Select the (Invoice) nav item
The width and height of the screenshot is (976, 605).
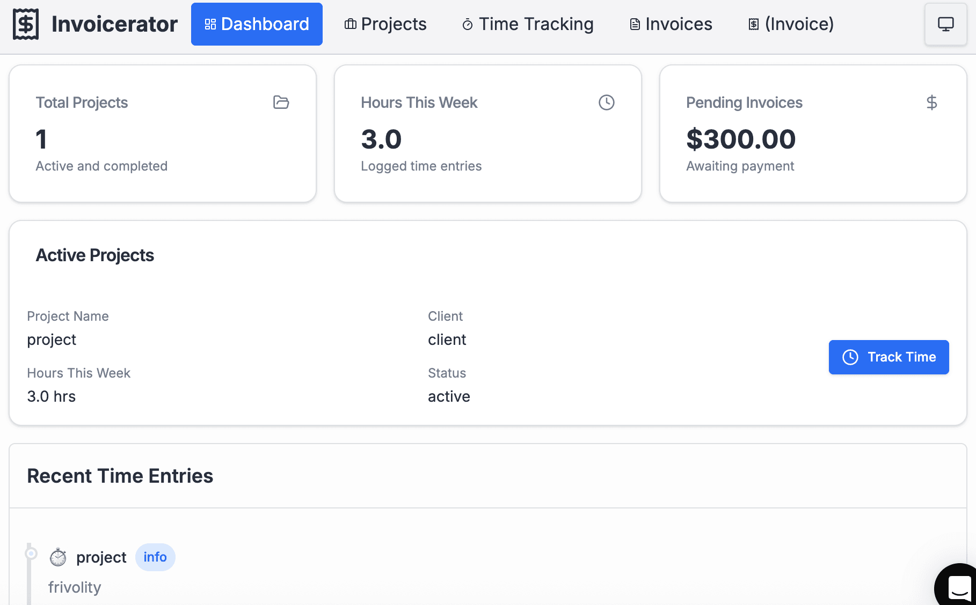tap(791, 24)
